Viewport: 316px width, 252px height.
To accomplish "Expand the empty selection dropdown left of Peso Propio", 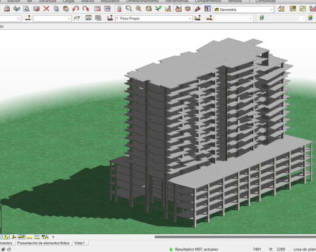I will pos(69,19).
